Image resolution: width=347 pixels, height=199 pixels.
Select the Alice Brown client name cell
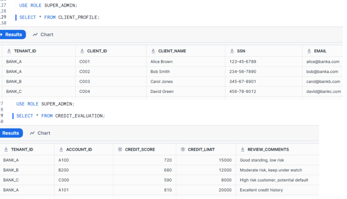tap(161, 61)
